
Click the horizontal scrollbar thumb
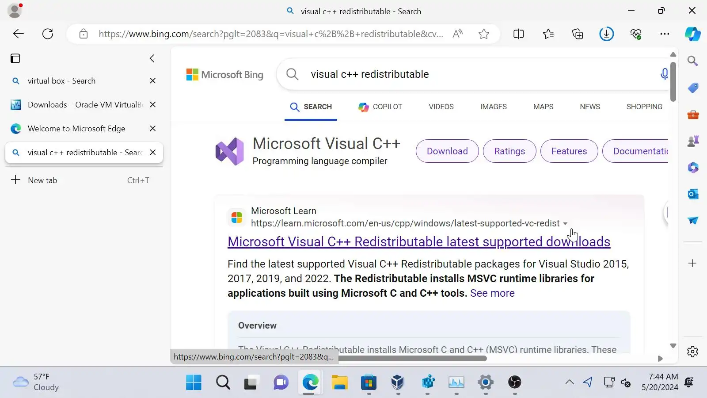[412, 359]
